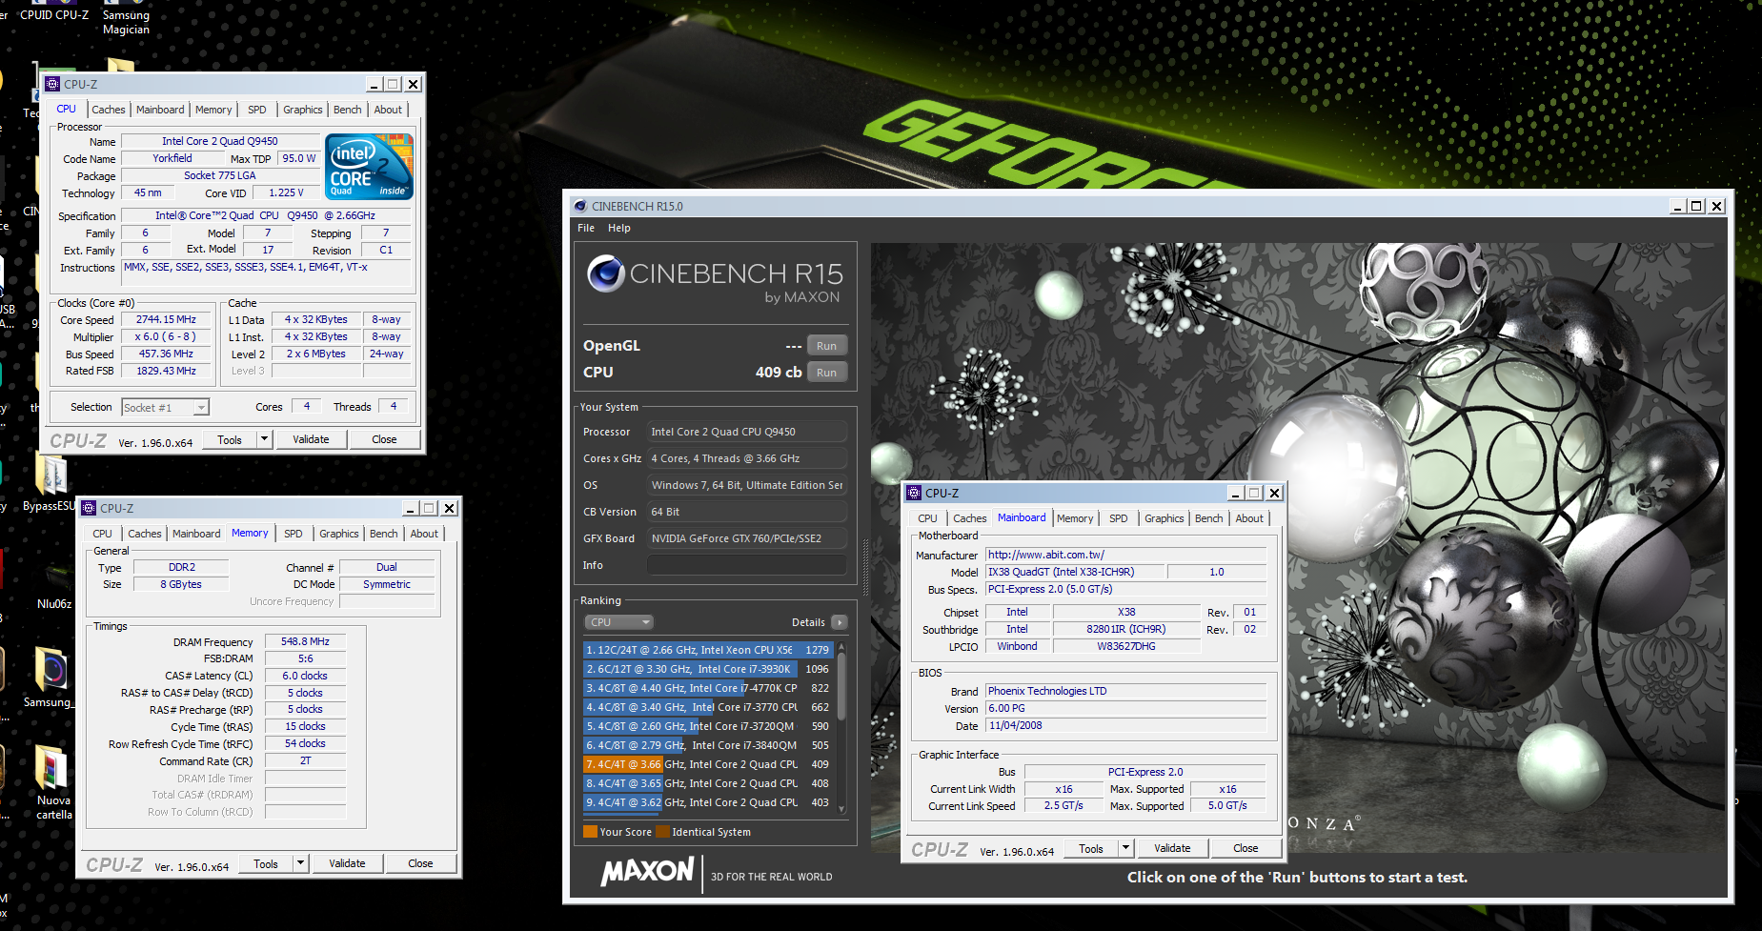Select ranking row 2 Core i7-3930K
This screenshot has height=931, width=1762.
click(708, 669)
